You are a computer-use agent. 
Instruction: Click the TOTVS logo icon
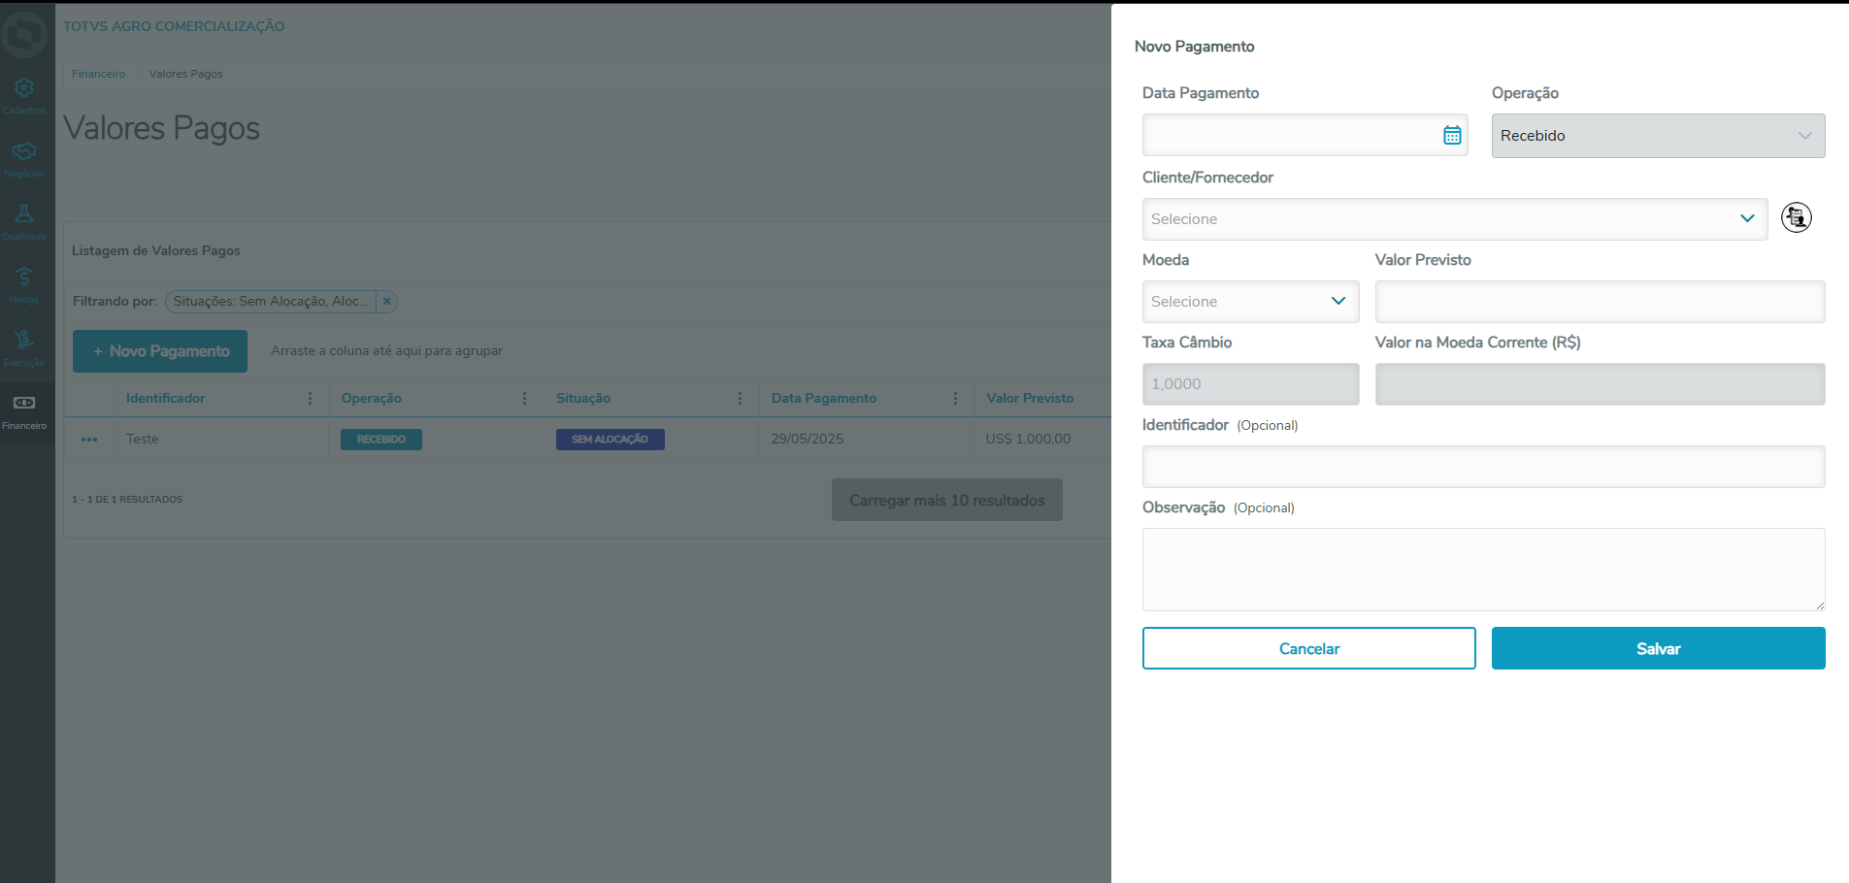click(x=24, y=35)
